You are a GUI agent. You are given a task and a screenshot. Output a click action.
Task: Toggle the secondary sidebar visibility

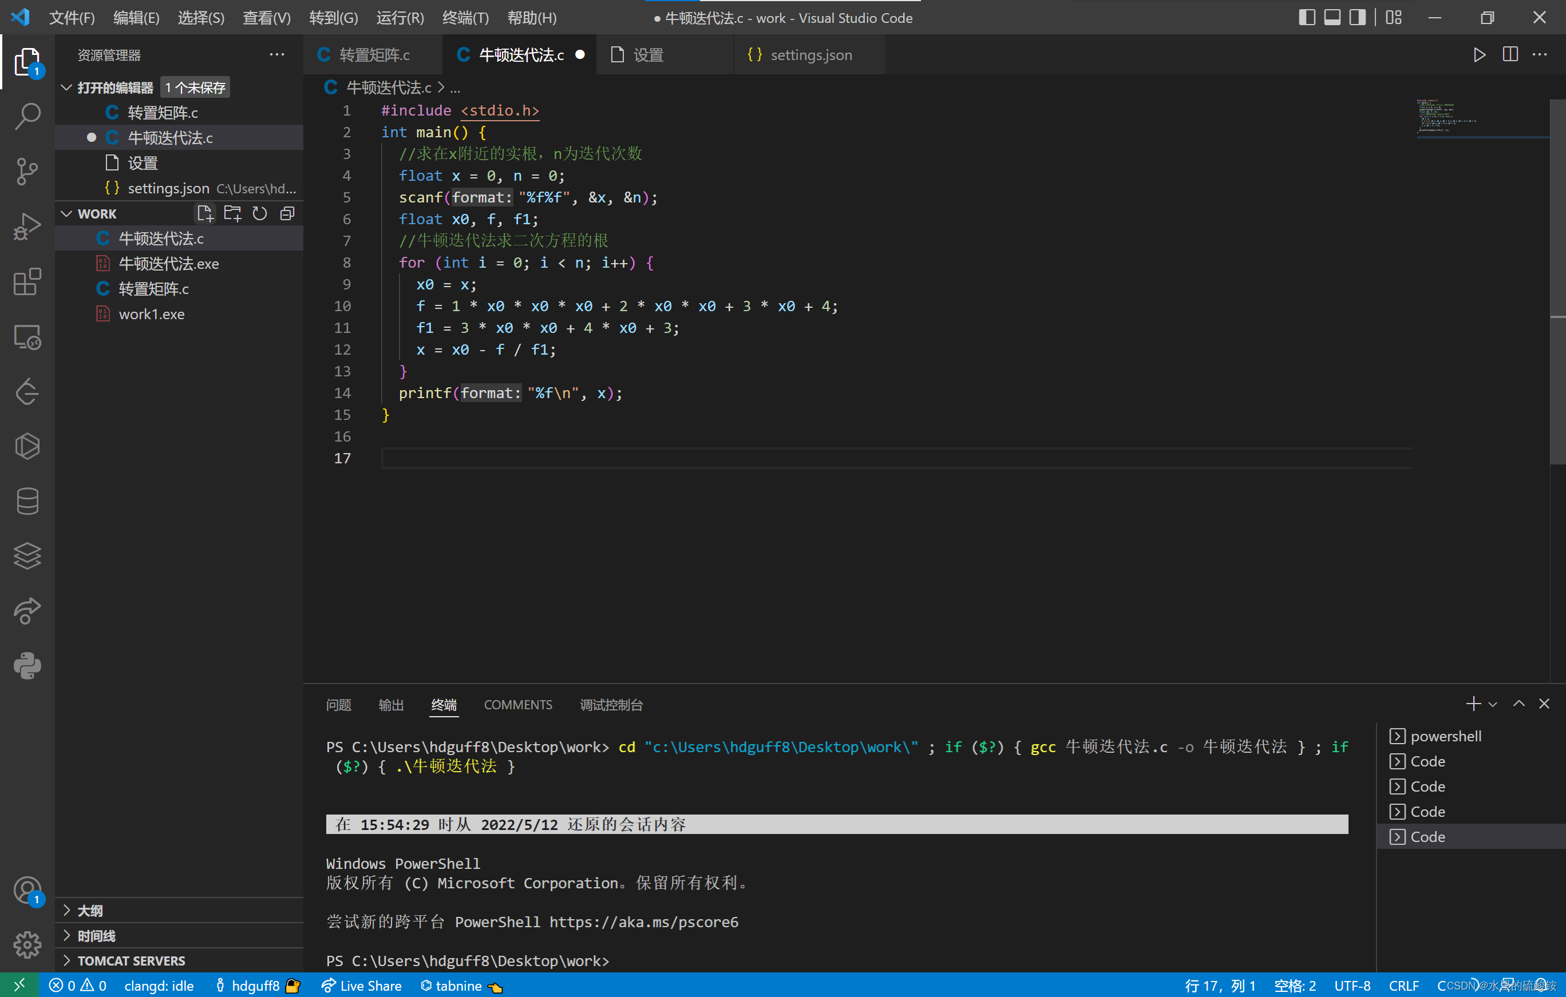point(1357,18)
